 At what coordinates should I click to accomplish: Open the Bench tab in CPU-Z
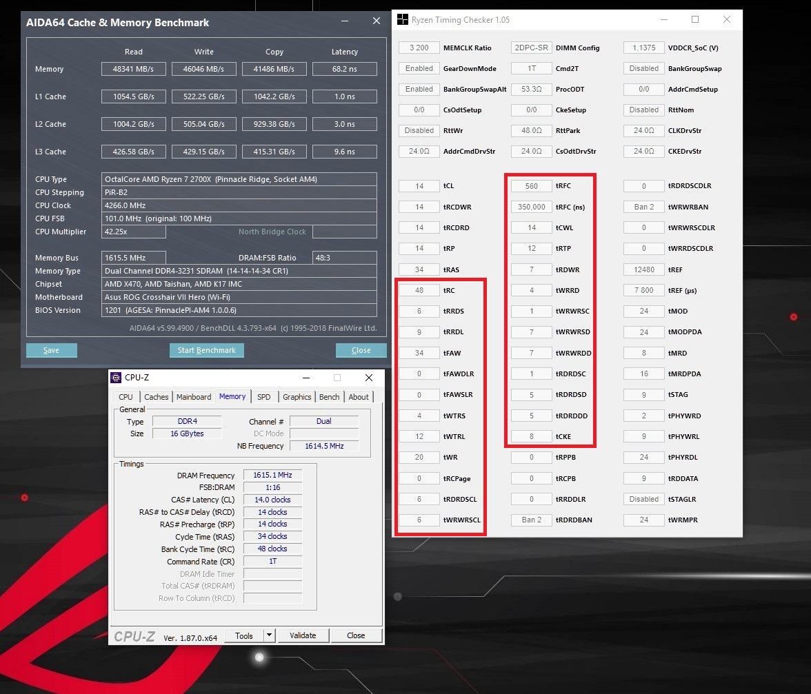click(330, 397)
